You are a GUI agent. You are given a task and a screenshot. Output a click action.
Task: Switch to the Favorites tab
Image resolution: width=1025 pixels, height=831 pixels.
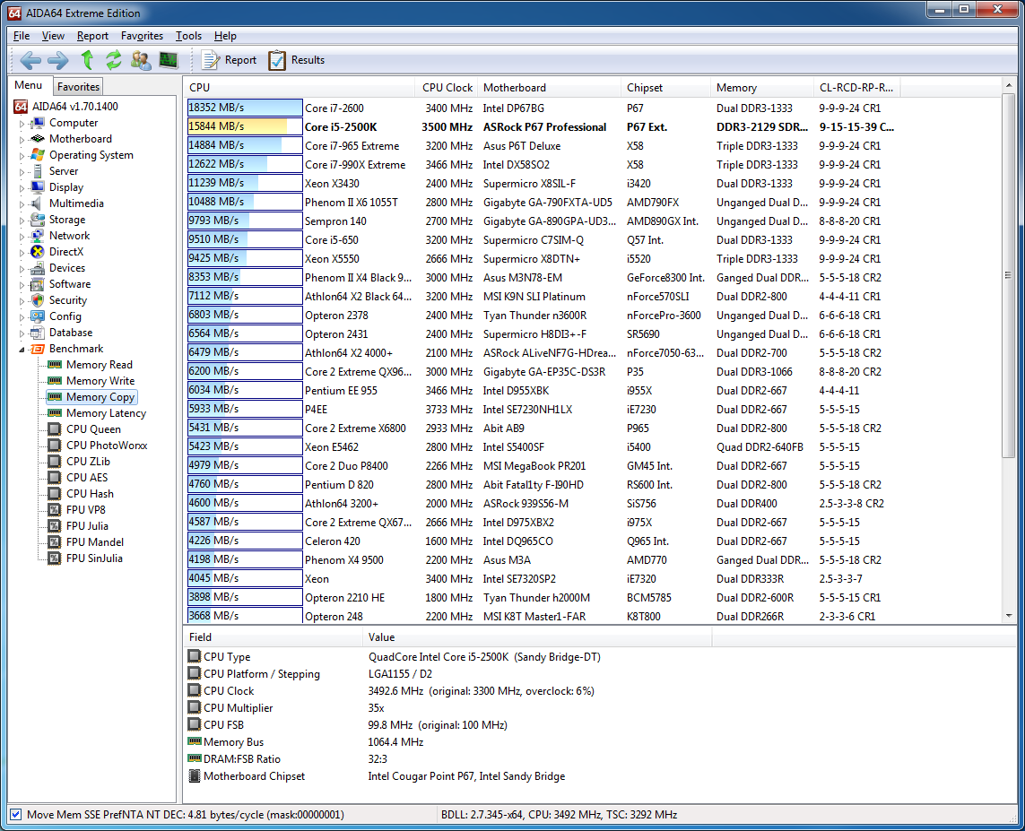point(78,87)
